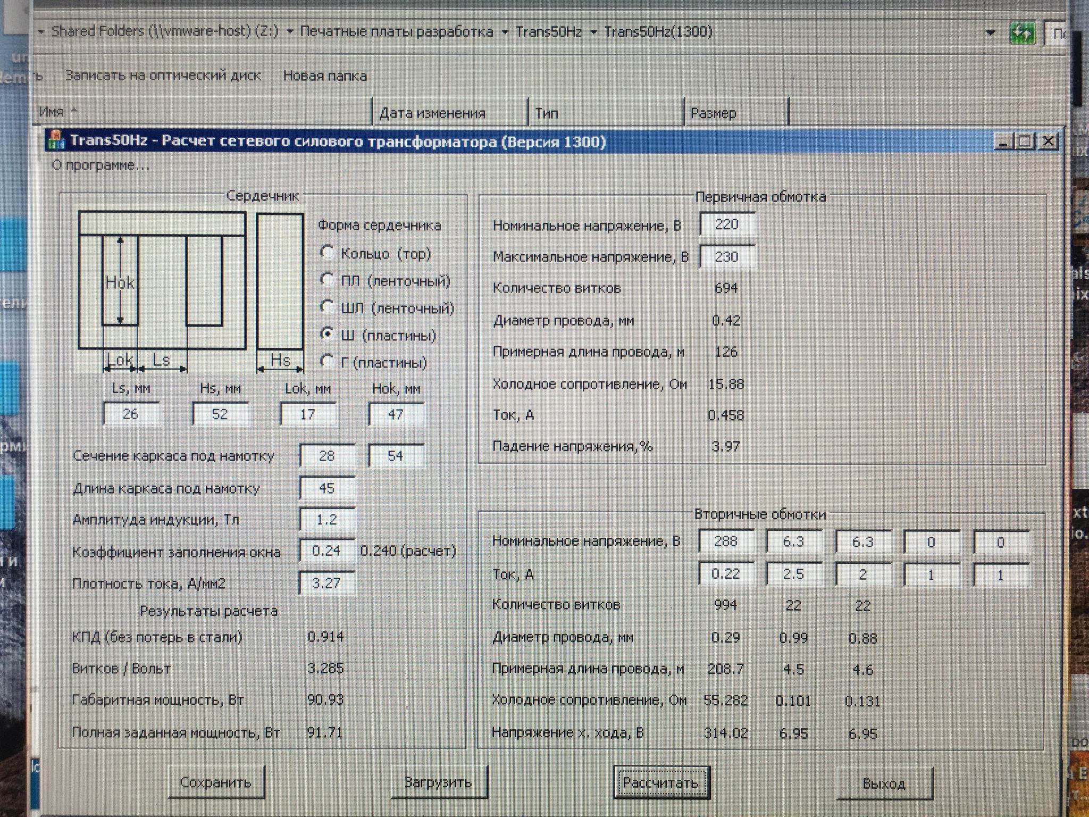This screenshot has width=1089, height=817.
Task: Click the primary cold resistance value 15.88
Action: pyautogui.click(x=726, y=384)
